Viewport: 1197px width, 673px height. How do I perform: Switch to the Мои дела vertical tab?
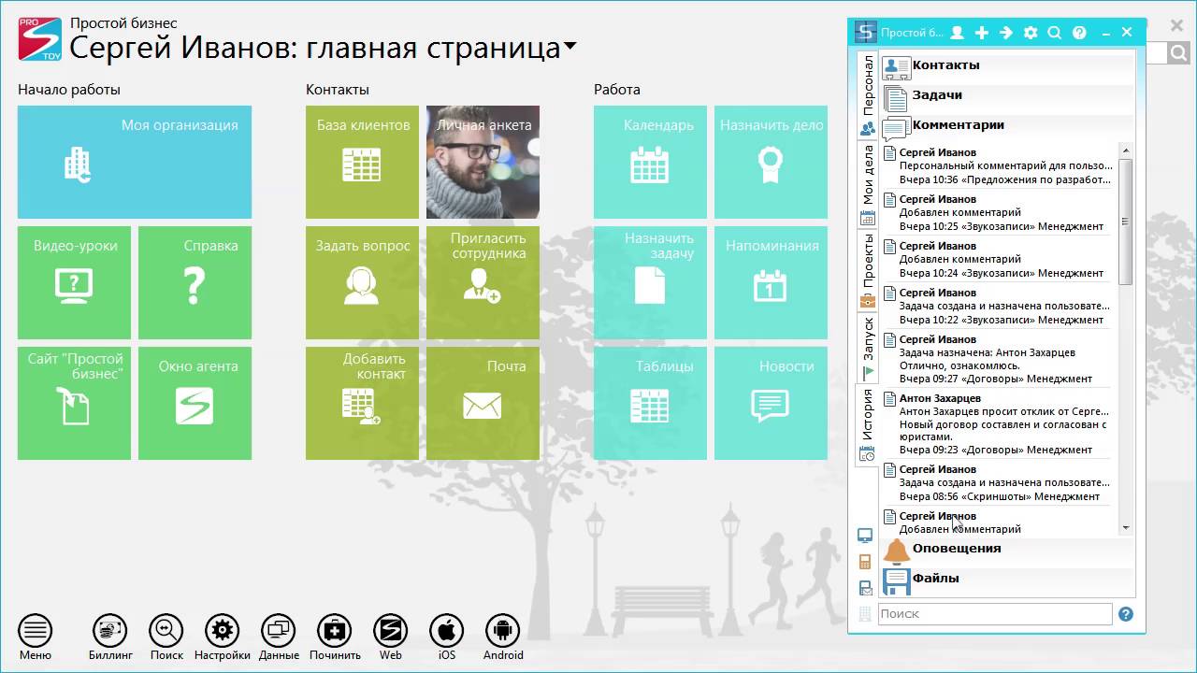point(868,185)
